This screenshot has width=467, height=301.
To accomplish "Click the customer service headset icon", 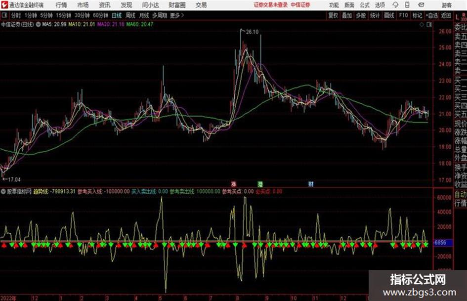I will coord(395,5).
